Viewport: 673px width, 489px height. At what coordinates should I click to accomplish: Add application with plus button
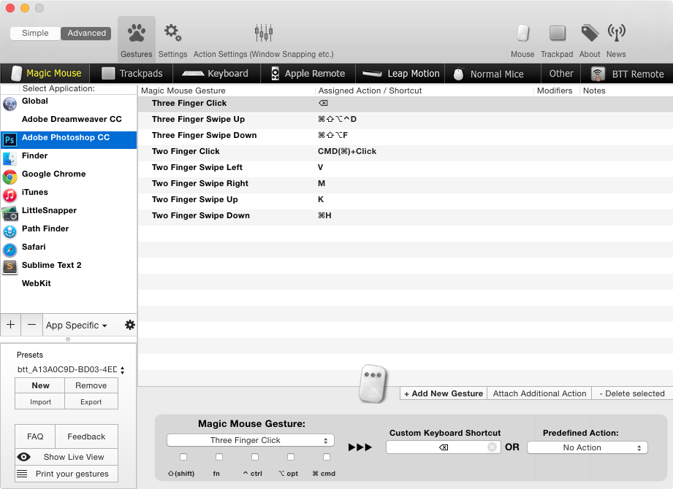coord(11,325)
